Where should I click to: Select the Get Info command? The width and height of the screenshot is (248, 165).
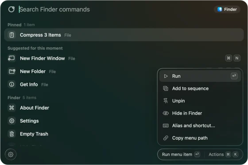coord(81,84)
